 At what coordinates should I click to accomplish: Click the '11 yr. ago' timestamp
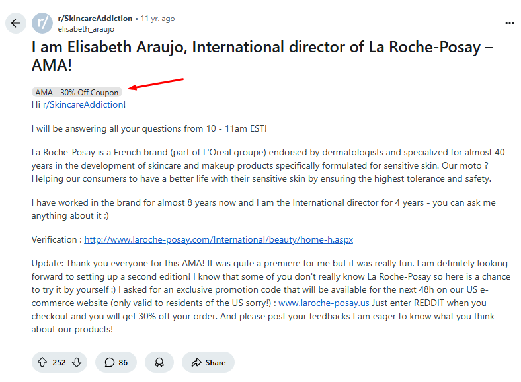[x=157, y=19]
